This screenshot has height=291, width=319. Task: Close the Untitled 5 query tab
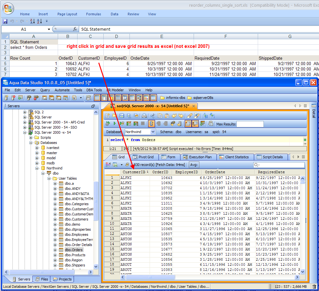pyautogui.click(x=194, y=106)
